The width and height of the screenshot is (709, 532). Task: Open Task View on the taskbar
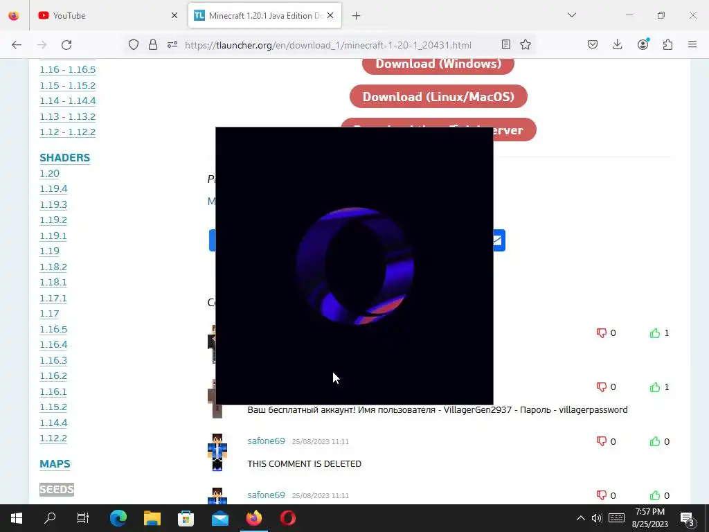(83, 518)
